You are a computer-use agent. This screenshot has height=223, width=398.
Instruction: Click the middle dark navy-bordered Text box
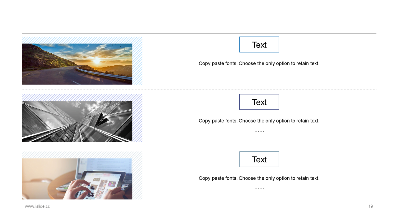(259, 102)
